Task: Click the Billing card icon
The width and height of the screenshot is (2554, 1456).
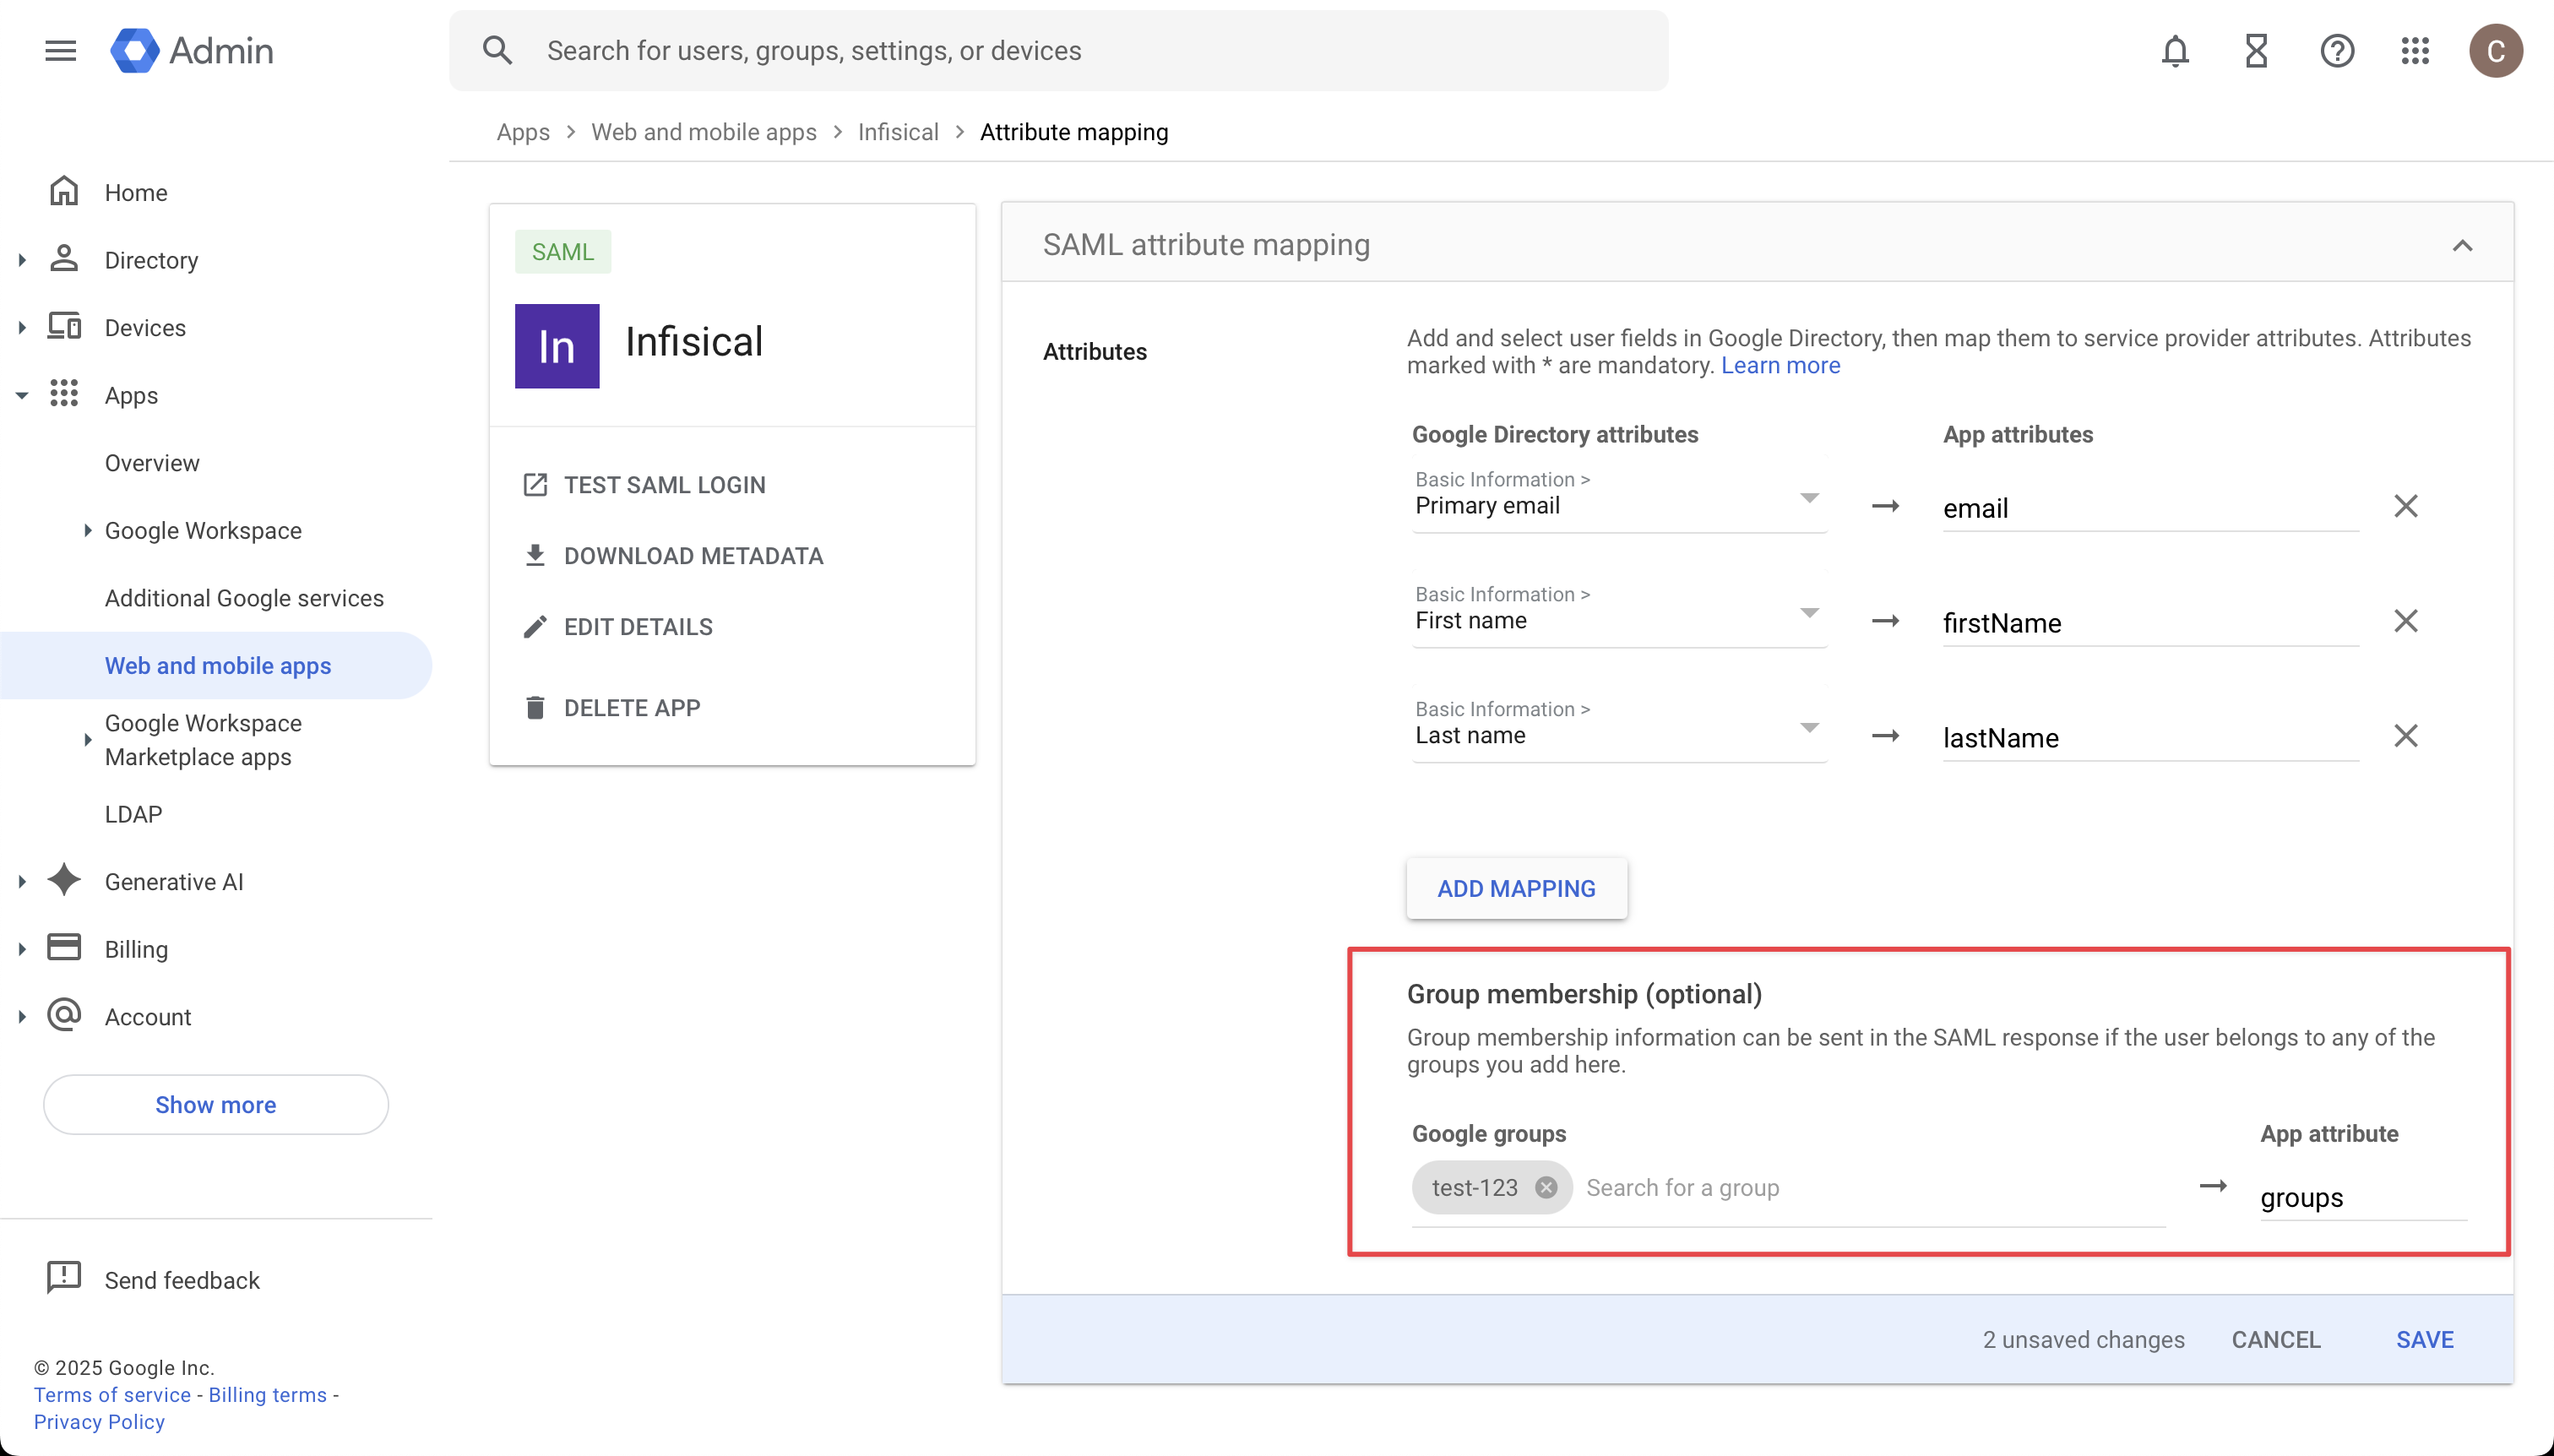Action: pyautogui.click(x=64, y=948)
